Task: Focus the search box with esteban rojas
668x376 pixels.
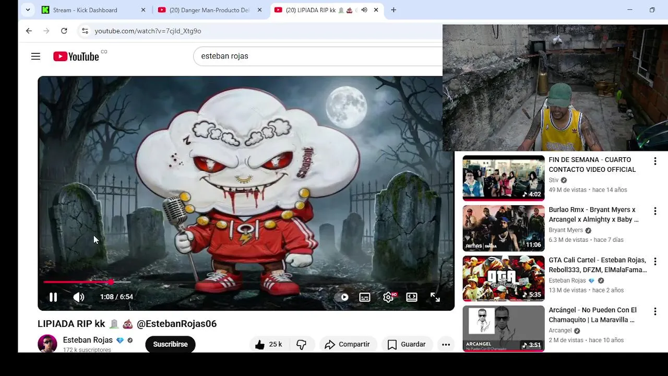Action: click(x=318, y=56)
